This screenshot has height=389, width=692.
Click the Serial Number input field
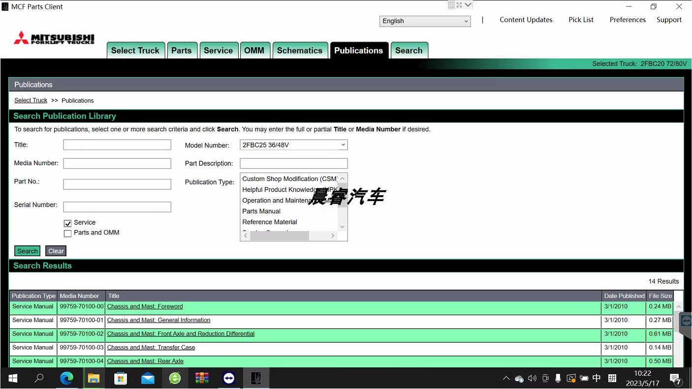point(117,207)
